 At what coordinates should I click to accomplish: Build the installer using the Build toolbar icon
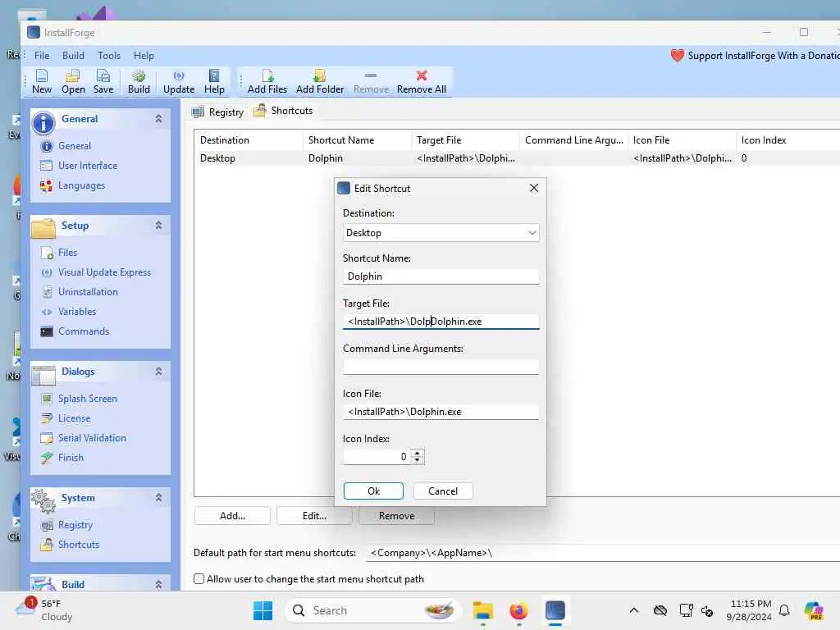(x=139, y=81)
